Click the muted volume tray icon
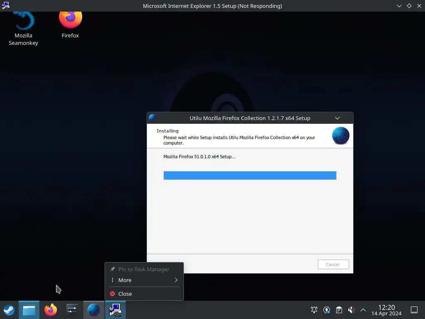Image resolution: width=425 pixels, height=319 pixels. 351,310
